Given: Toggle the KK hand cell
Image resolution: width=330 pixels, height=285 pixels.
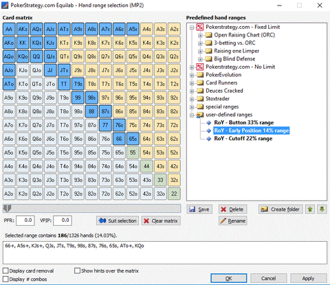Looking at the screenshot, I should point(23,43).
